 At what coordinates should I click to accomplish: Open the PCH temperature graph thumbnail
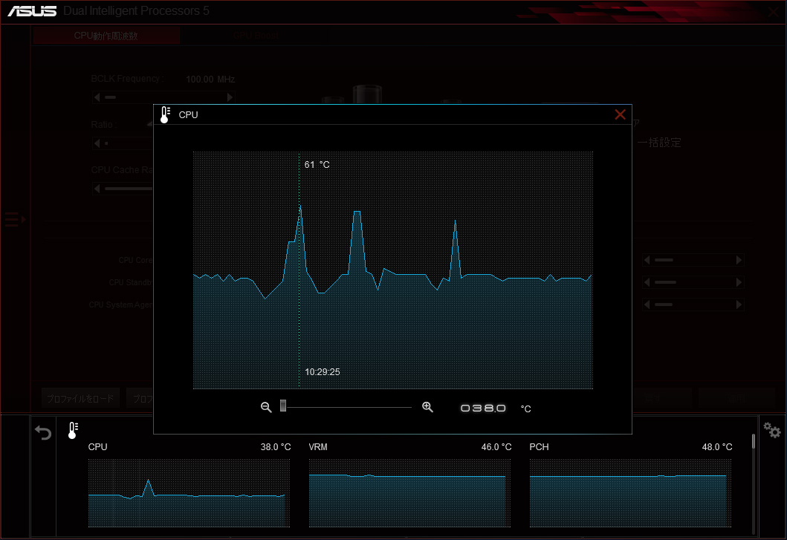[x=630, y=492]
